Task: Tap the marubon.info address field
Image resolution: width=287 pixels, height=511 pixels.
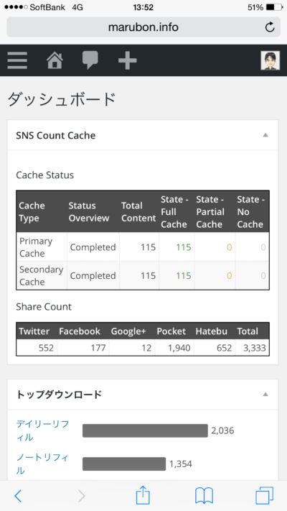Action: 143,27
